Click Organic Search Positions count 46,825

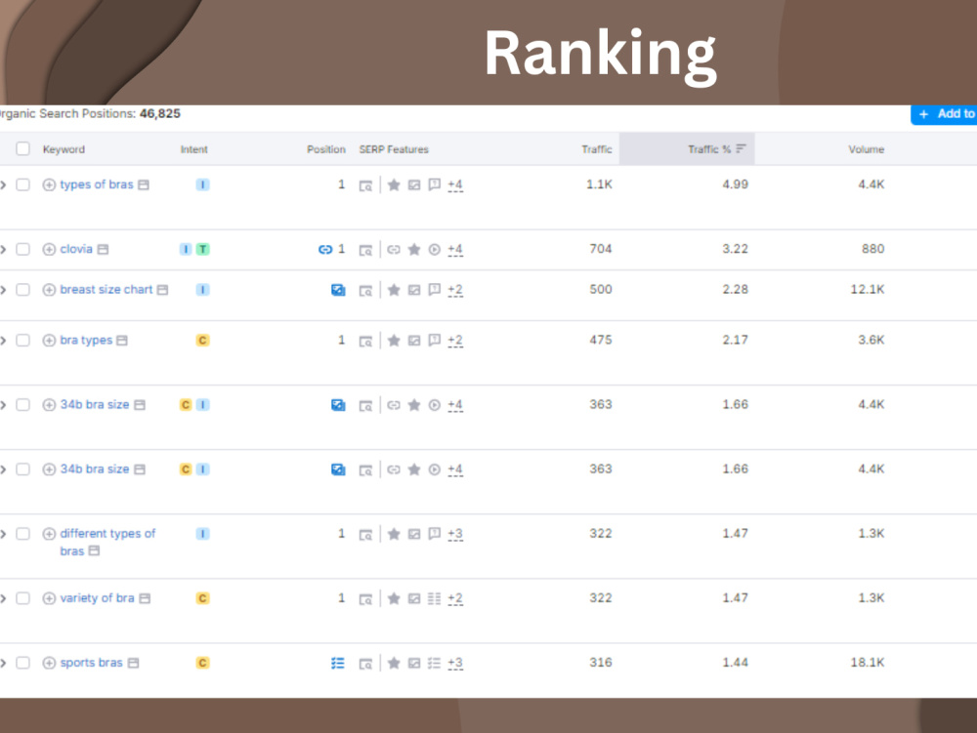click(x=159, y=114)
